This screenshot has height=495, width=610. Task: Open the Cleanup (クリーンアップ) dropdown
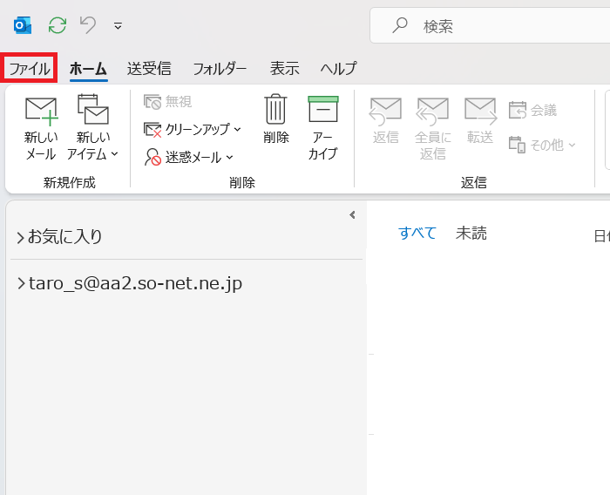pos(193,129)
